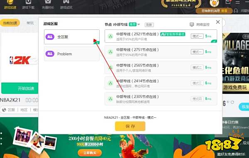Click the 查看 link in the new message banner
Screen dimensions: 249x158
coord(224,11)
